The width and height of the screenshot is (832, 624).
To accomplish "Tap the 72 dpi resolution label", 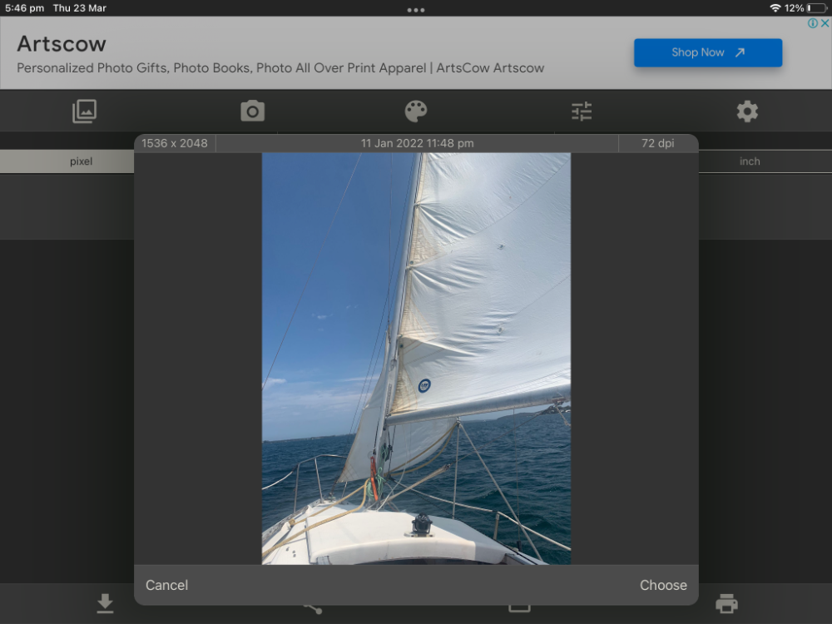I will click(x=657, y=143).
